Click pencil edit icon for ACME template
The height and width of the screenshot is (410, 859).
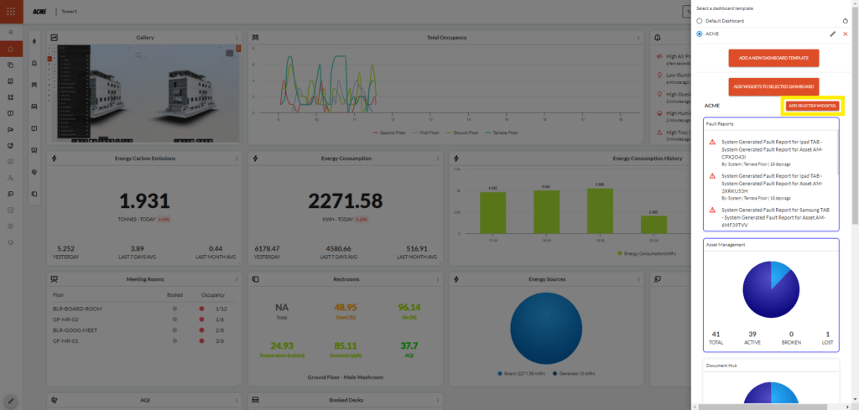pyautogui.click(x=832, y=34)
